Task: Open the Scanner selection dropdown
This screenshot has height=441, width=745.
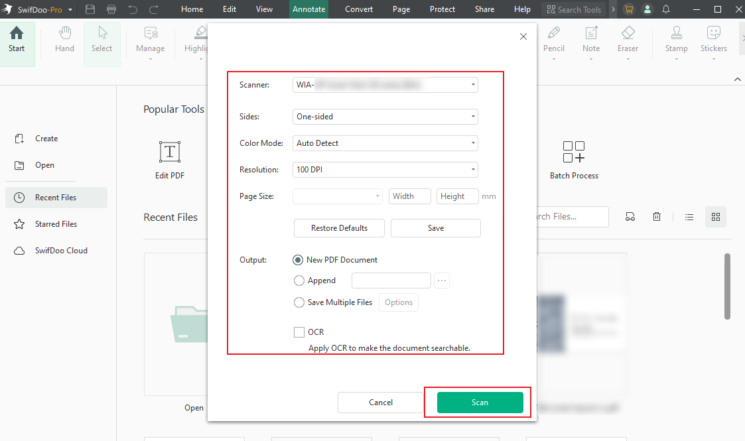Action: click(472, 85)
